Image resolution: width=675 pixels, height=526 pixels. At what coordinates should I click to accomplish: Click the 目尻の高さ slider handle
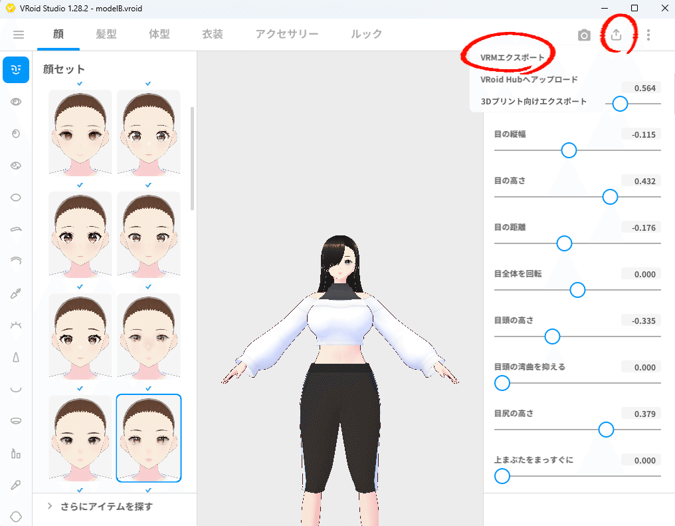606,430
